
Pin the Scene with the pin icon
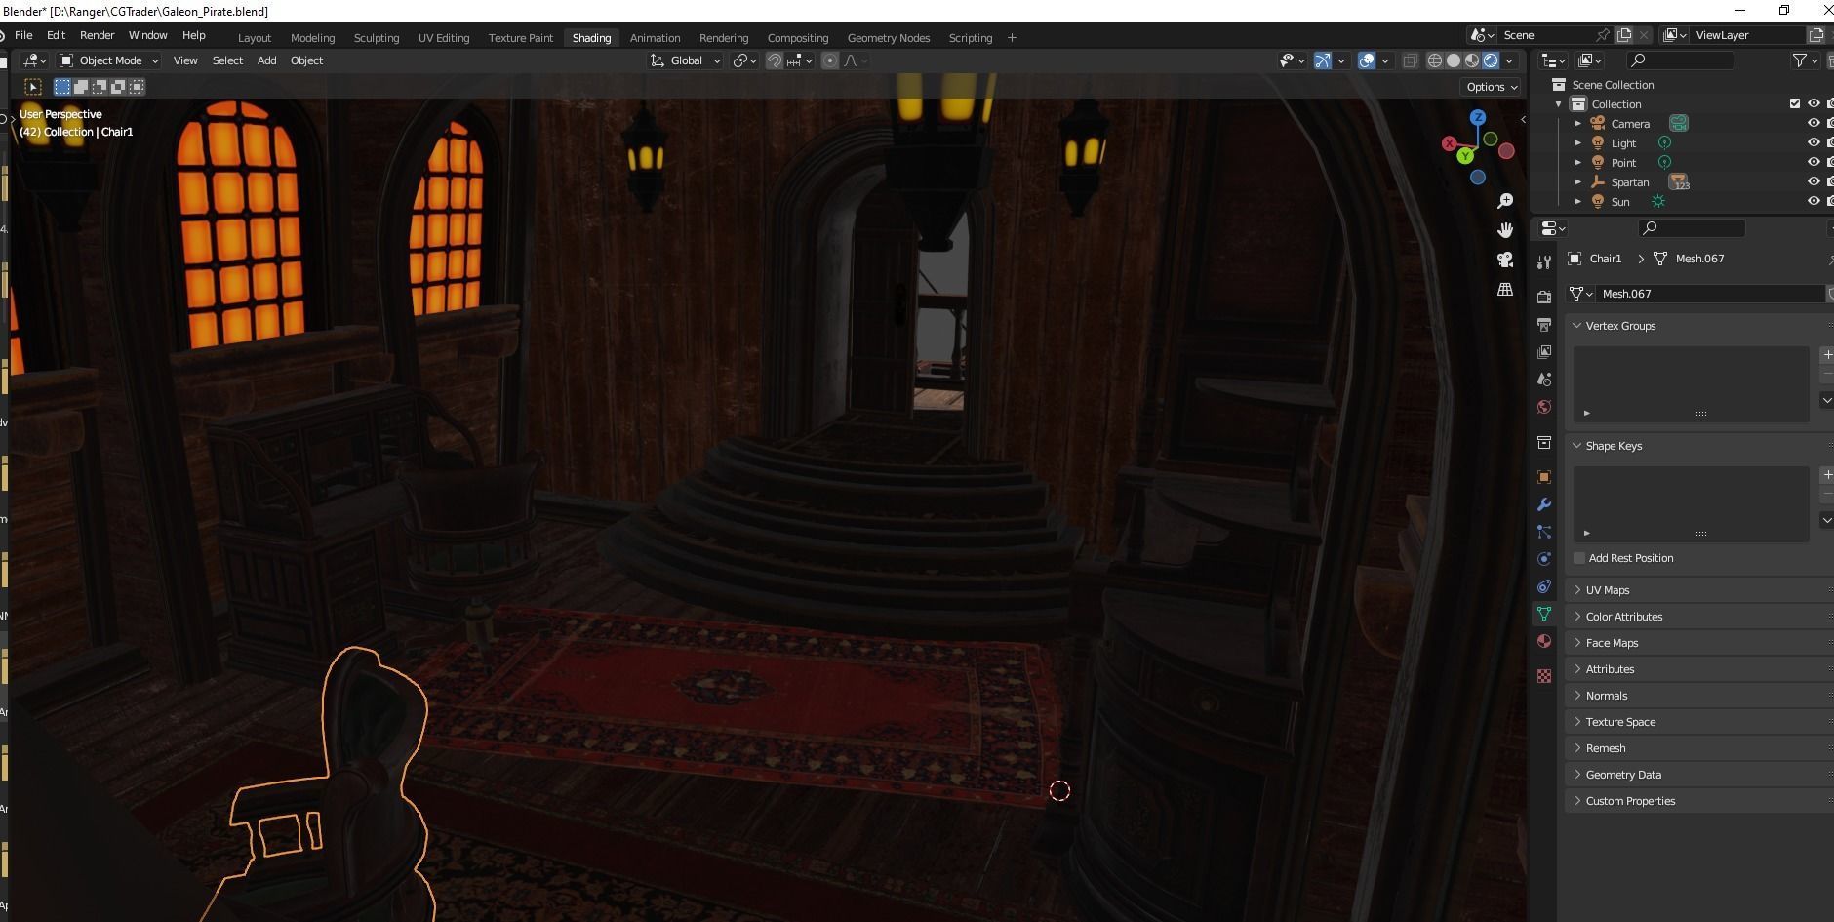[1603, 35]
